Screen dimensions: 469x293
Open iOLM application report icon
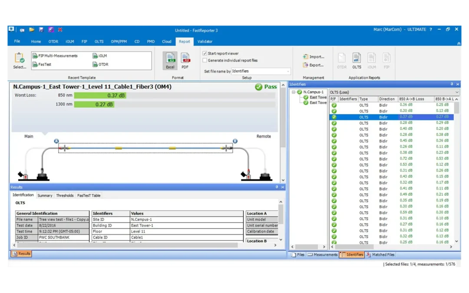tap(371, 61)
